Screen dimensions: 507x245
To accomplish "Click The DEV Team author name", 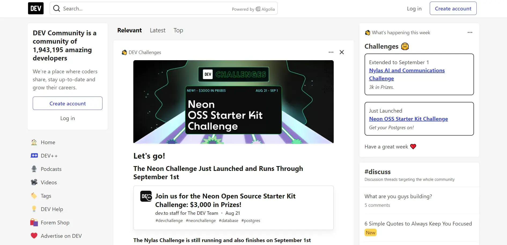I will coord(203,213).
